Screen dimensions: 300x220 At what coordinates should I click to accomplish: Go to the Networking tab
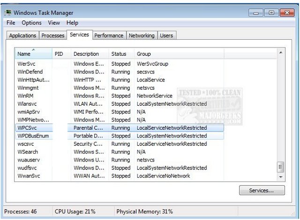pos(141,36)
